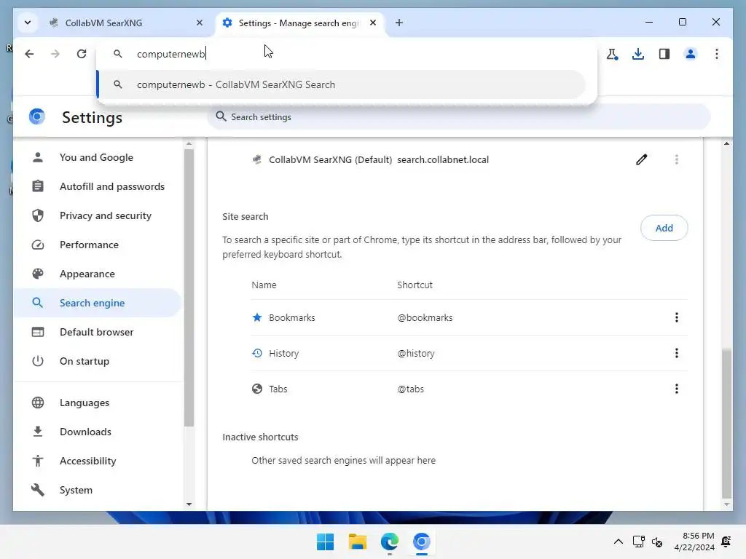Focus the Search settings field
Image resolution: width=746 pixels, height=559 pixels.
pos(459,117)
